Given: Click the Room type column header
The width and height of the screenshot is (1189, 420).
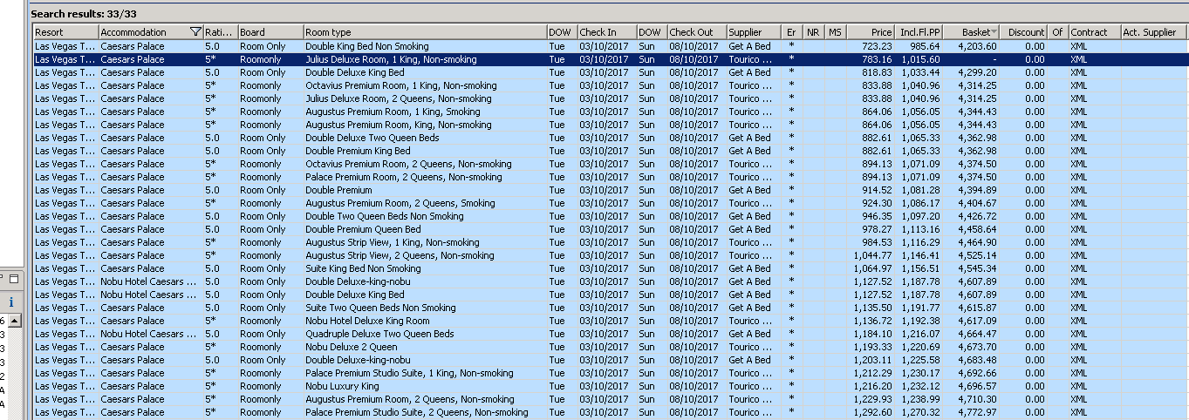Looking at the screenshot, I should (425, 32).
